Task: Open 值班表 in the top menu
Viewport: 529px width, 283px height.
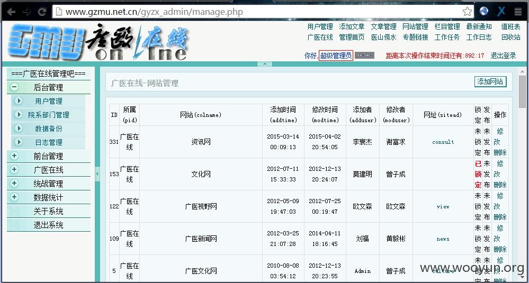Action: (511, 26)
